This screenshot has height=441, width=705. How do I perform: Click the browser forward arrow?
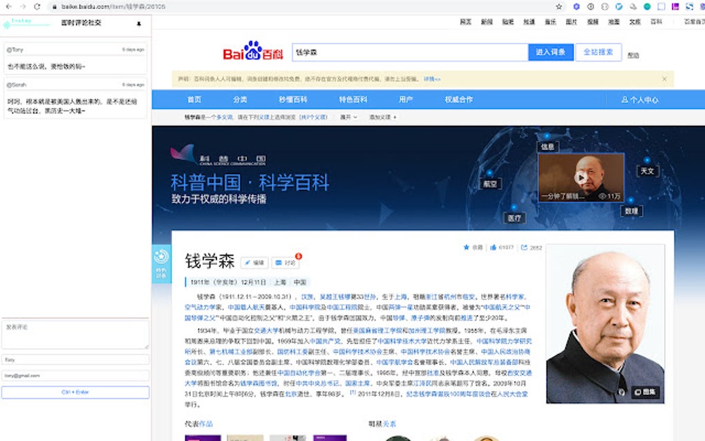pyautogui.click(x=23, y=7)
